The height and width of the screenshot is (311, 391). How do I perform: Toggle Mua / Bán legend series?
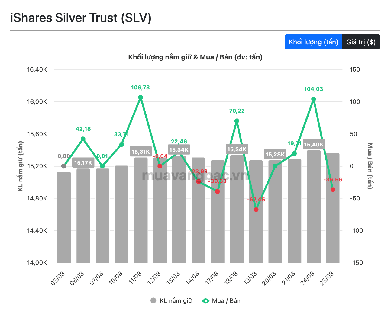pos(221,301)
